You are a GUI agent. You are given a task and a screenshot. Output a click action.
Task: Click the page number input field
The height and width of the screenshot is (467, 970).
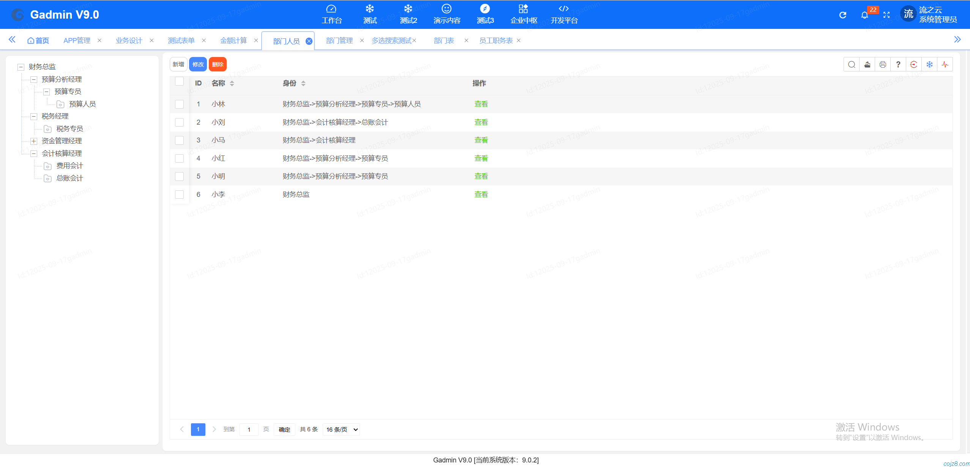tap(249, 429)
